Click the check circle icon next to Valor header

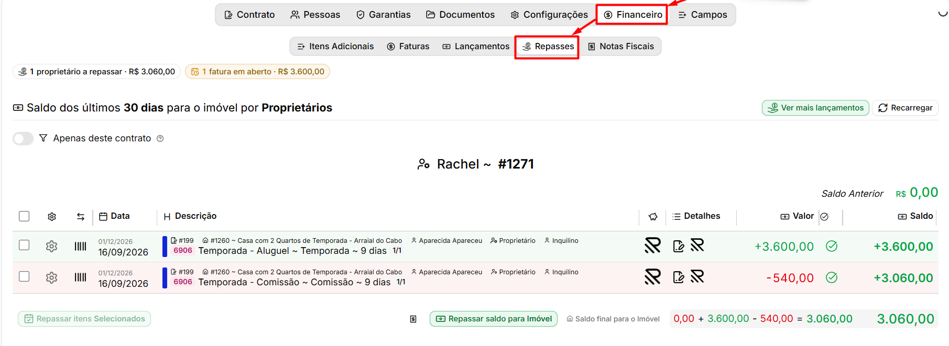pos(824,216)
